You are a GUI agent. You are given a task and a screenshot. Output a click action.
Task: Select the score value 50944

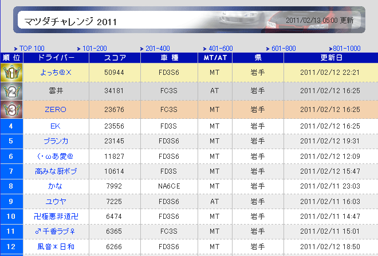pyautogui.click(x=114, y=73)
